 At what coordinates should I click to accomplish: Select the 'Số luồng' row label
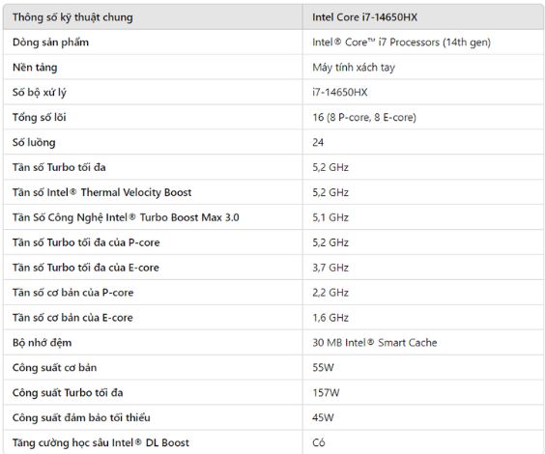[x=34, y=142]
